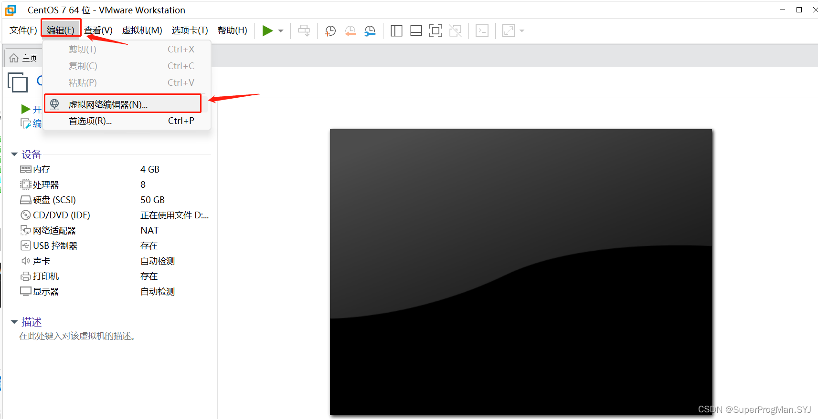The image size is (818, 419).
Task: Open the 帮助(H) menu
Action: pos(233,31)
